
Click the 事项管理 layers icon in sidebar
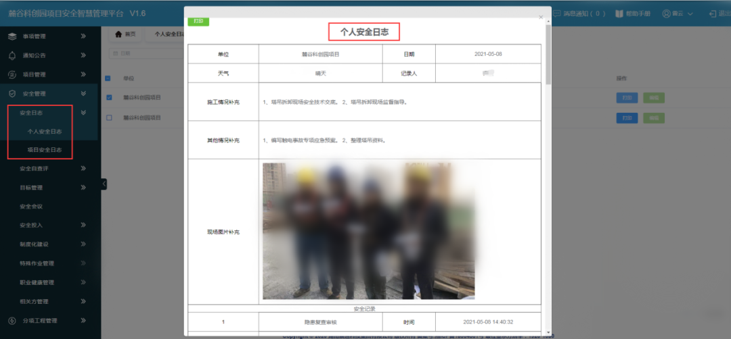click(x=13, y=36)
